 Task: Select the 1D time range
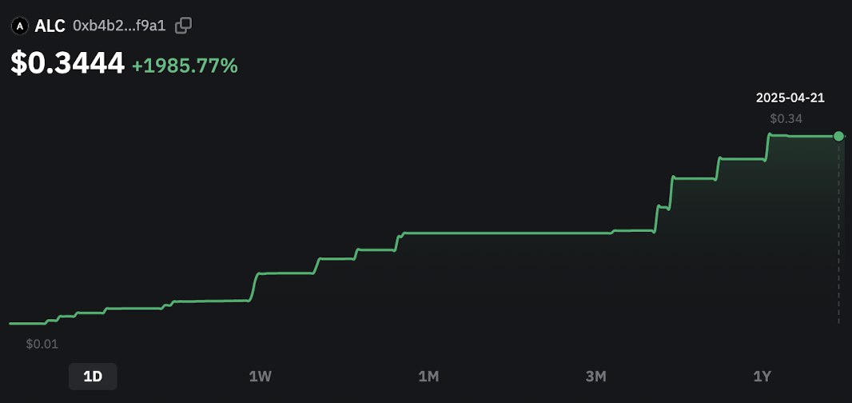point(93,377)
